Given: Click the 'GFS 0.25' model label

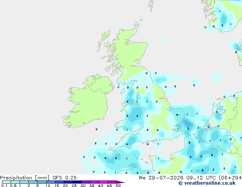Looking at the screenshot, I should click(65, 178).
